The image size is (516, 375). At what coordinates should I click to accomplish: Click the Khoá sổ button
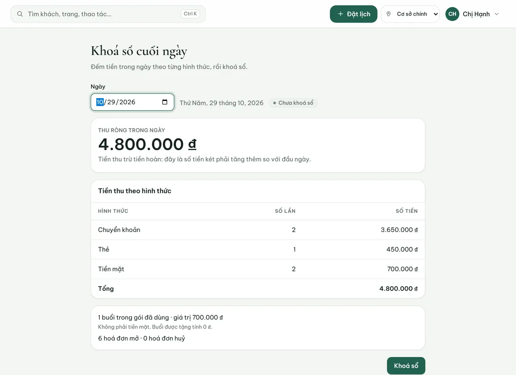pyautogui.click(x=406, y=366)
